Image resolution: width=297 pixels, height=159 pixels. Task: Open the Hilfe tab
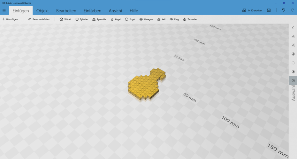[x=134, y=10]
